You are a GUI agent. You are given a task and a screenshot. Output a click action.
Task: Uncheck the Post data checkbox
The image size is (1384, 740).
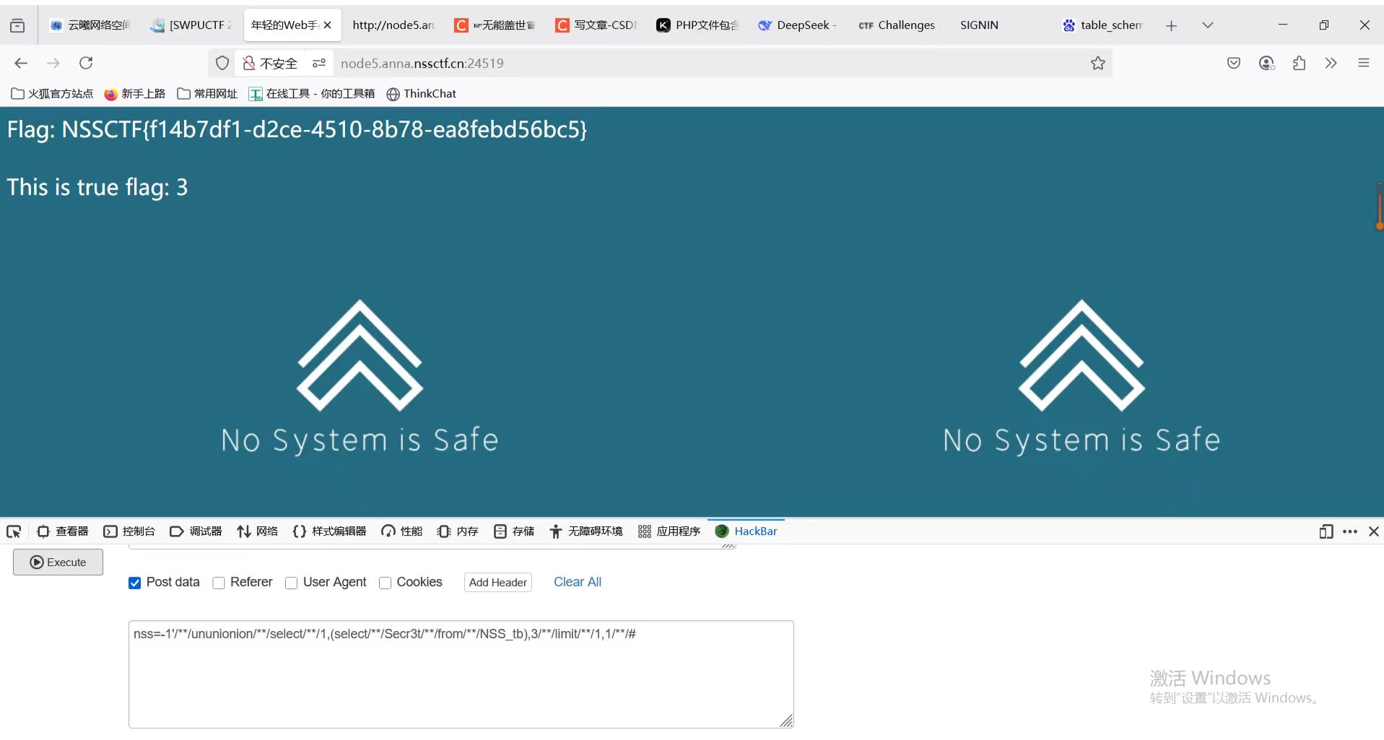134,583
